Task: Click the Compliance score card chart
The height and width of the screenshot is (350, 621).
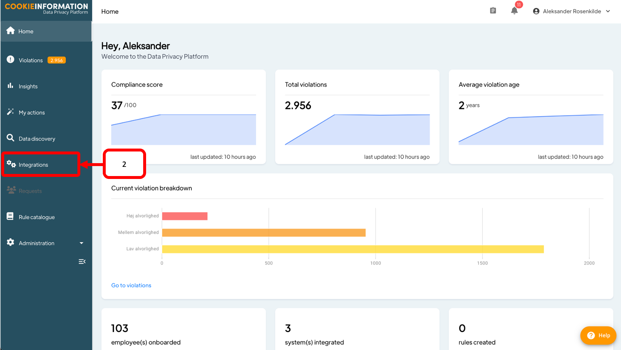Action: coord(183,130)
